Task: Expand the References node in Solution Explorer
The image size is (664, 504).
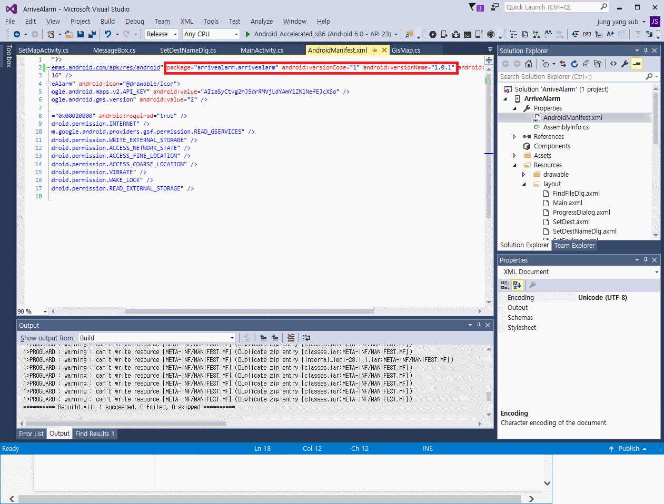Action: click(x=514, y=136)
